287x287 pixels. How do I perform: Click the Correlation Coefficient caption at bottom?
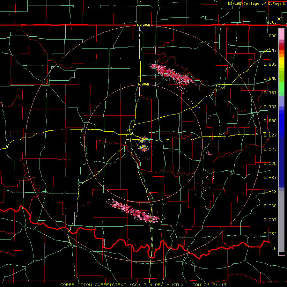point(143,285)
